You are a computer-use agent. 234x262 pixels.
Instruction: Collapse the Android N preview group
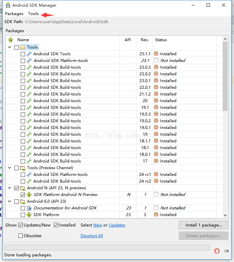point(10,188)
